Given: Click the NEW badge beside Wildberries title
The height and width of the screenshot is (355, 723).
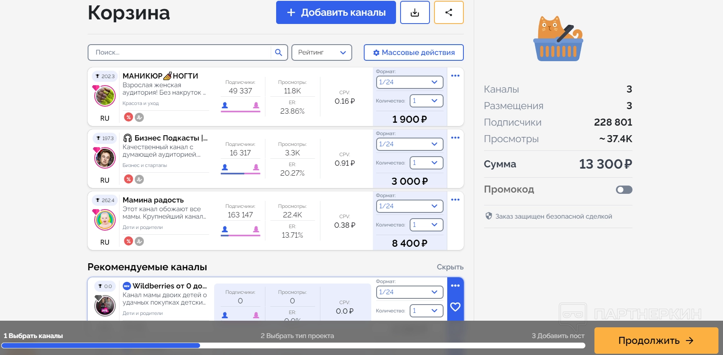Looking at the screenshot, I should [127, 286].
